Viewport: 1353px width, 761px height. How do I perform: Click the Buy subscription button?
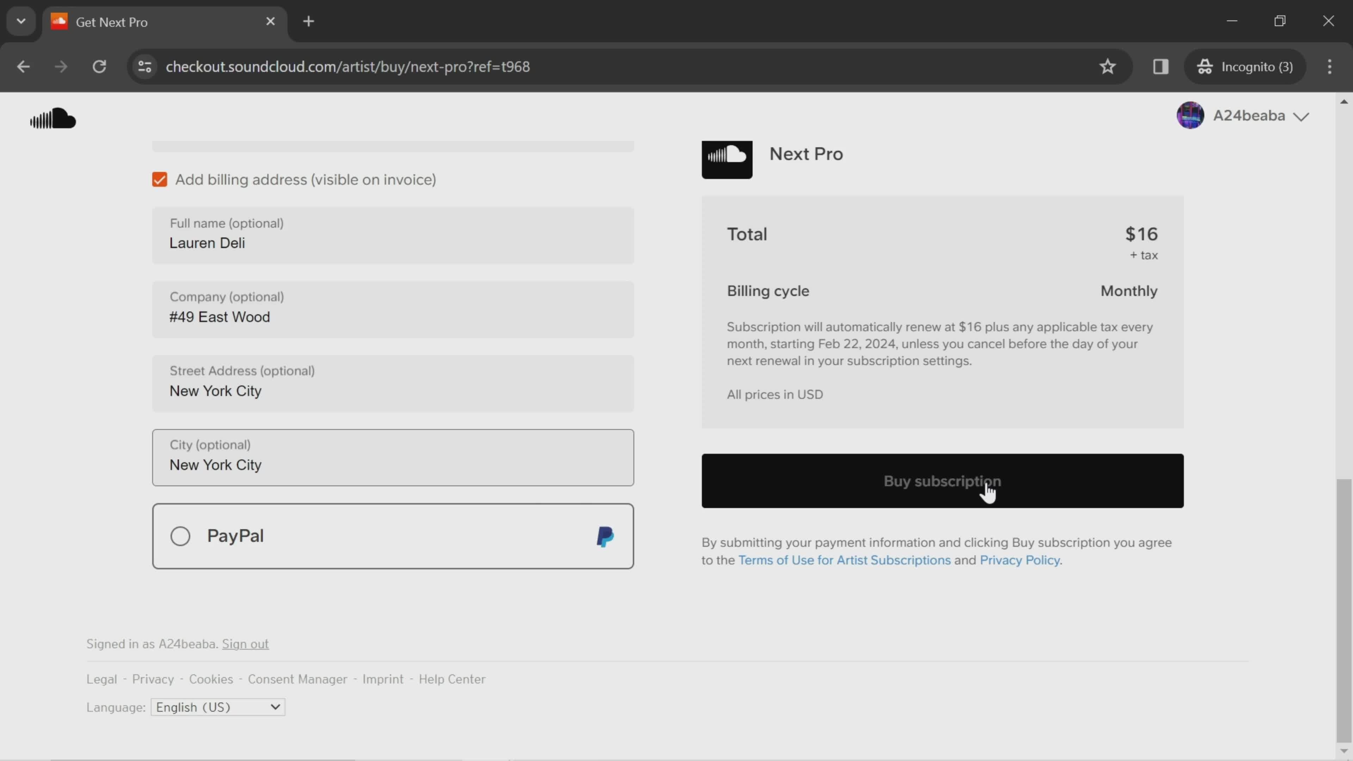[941, 481]
